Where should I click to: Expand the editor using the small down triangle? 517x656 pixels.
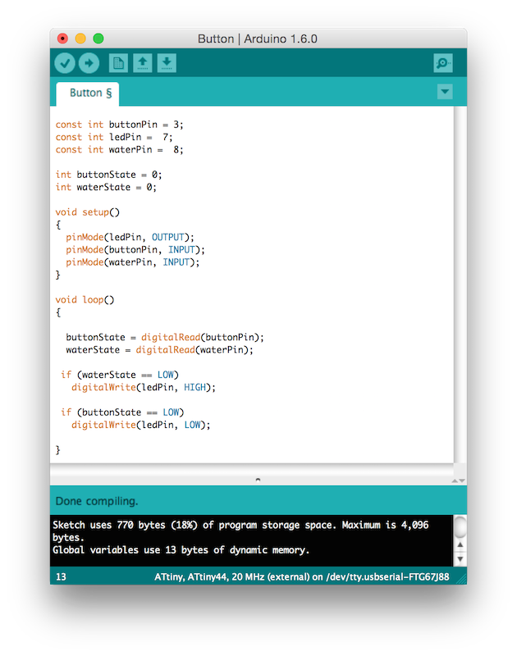(462, 481)
